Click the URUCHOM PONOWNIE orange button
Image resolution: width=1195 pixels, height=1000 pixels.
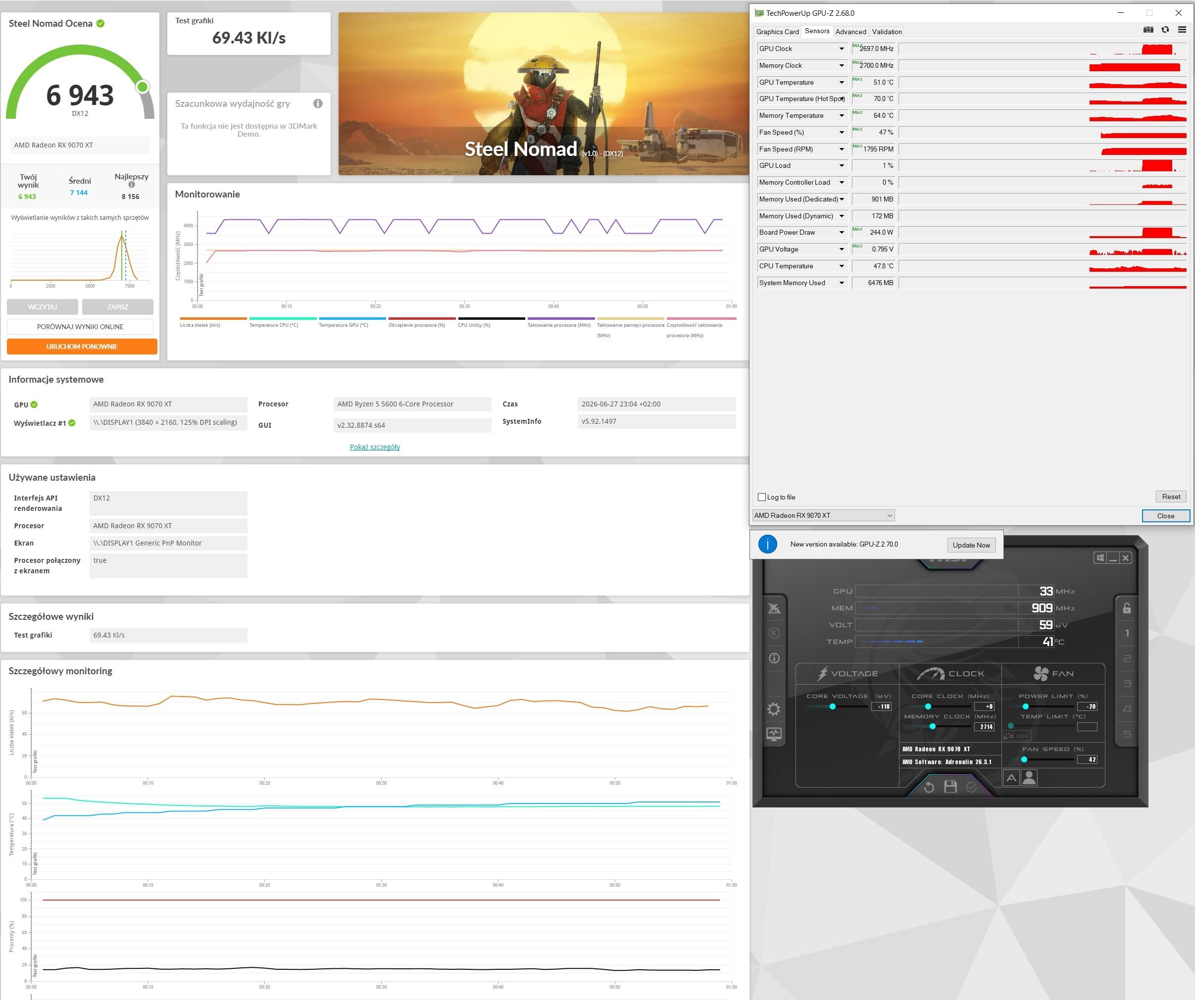click(x=82, y=347)
